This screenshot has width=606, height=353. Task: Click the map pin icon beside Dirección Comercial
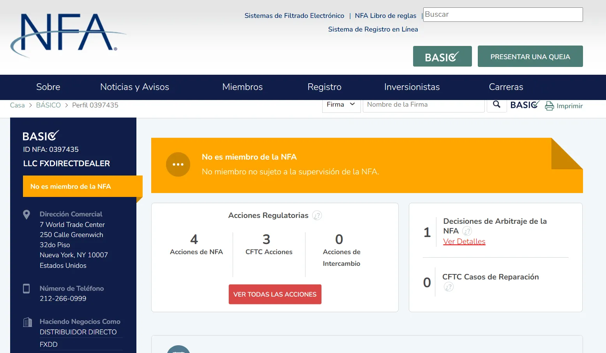27,214
